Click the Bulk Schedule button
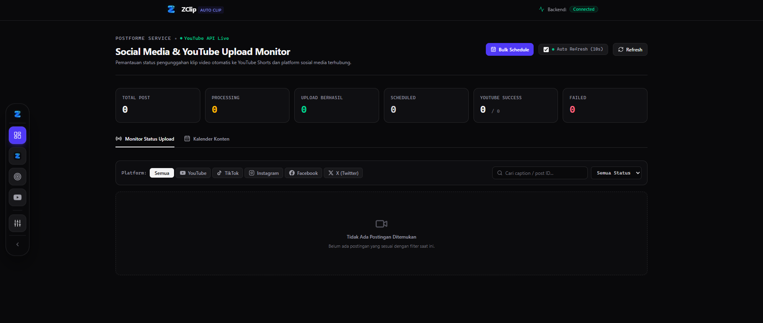This screenshot has width=763, height=323. point(510,49)
